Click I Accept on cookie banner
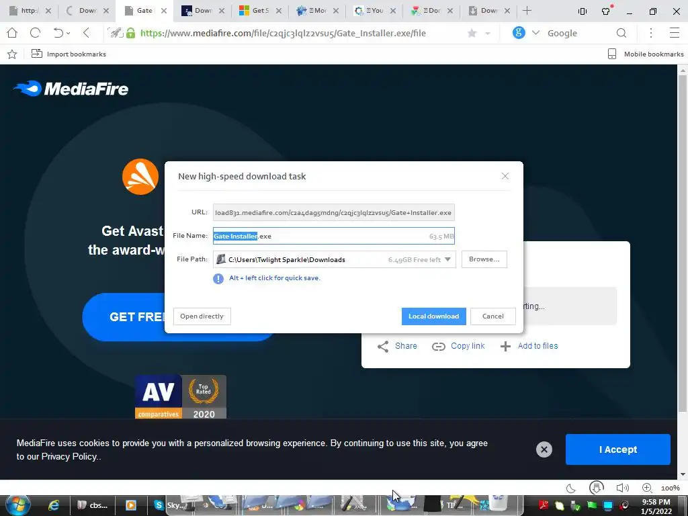This screenshot has height=516, width=688. coord(618,449)
